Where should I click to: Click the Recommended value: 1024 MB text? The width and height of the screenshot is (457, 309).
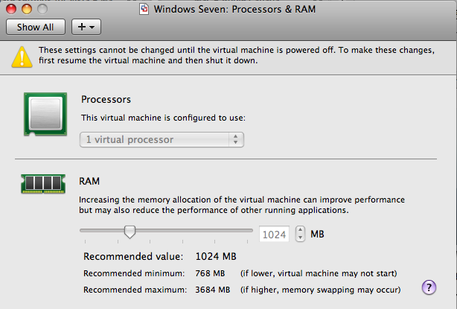coord(160,257)
